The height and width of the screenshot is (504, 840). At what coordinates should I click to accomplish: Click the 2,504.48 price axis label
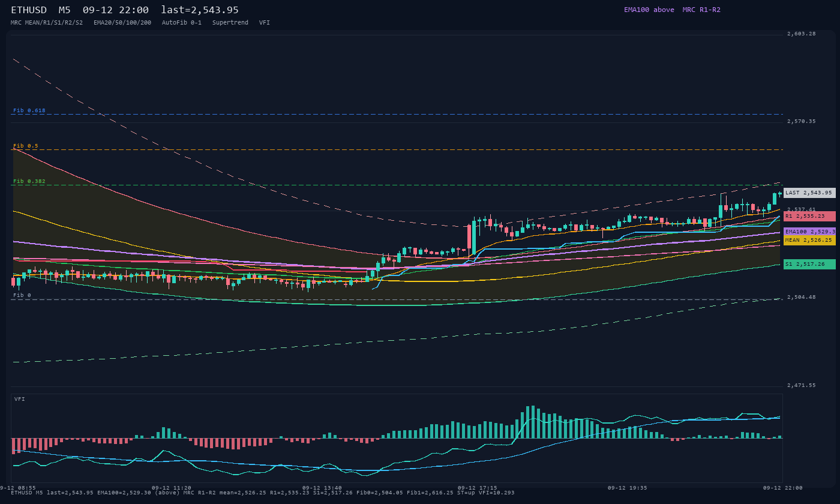802,297
